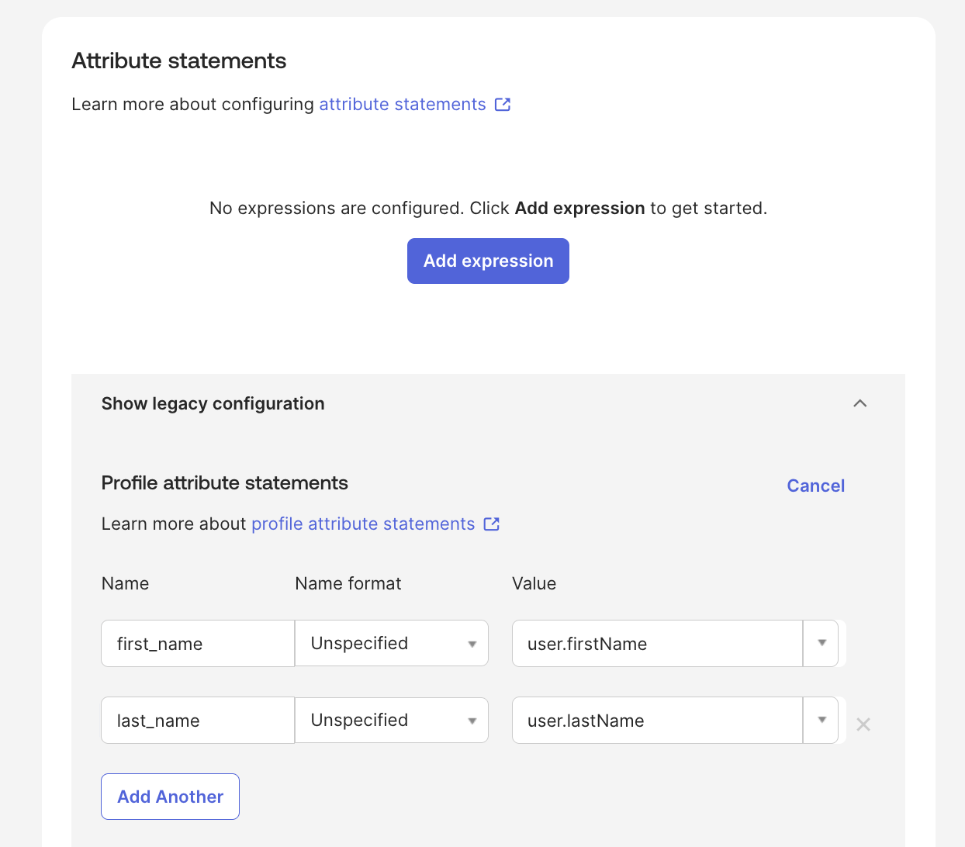
Task: Click the user.lastName value field
Action: [x=656, y=720]
